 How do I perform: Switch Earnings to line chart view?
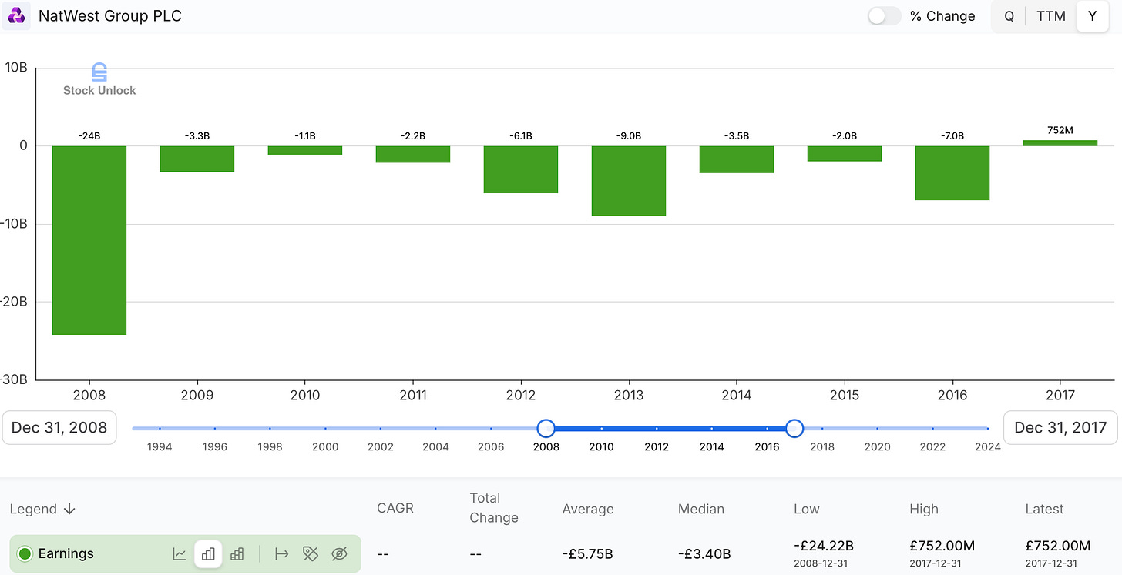(179, 553)
